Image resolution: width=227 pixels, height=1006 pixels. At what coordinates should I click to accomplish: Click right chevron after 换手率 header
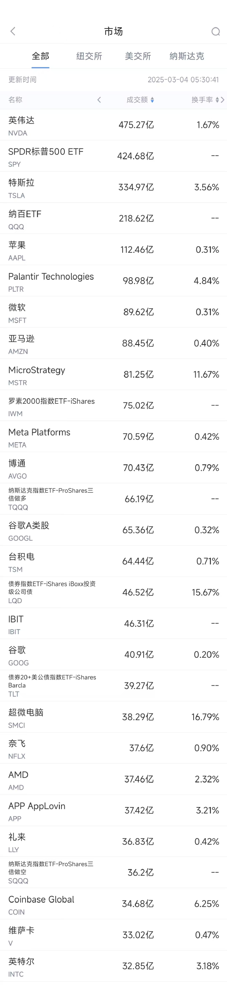[223, 100]
